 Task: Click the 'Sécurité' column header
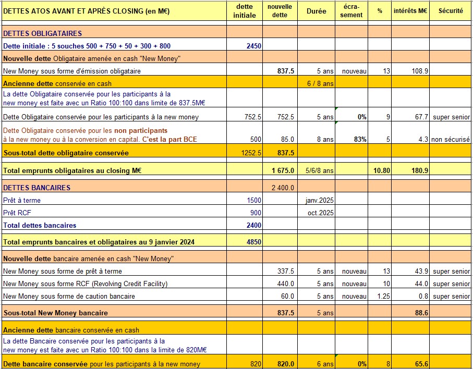[x=451, y=11]
